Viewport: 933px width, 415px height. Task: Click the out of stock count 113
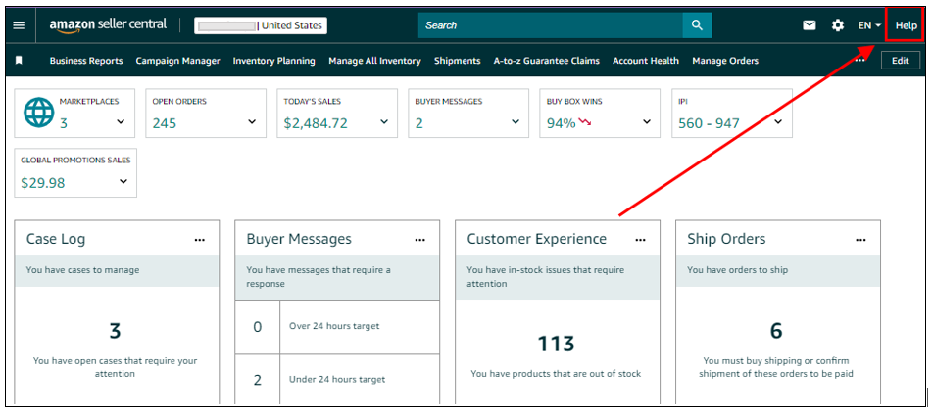point(557,344)
